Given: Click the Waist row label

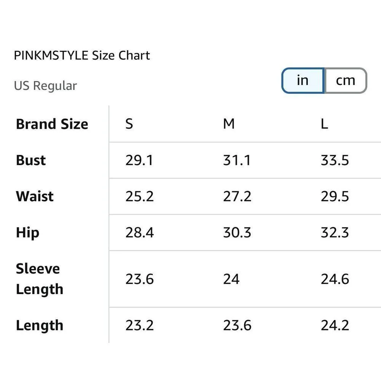Looking at the screenshot, I should click(x=35, y=197).
